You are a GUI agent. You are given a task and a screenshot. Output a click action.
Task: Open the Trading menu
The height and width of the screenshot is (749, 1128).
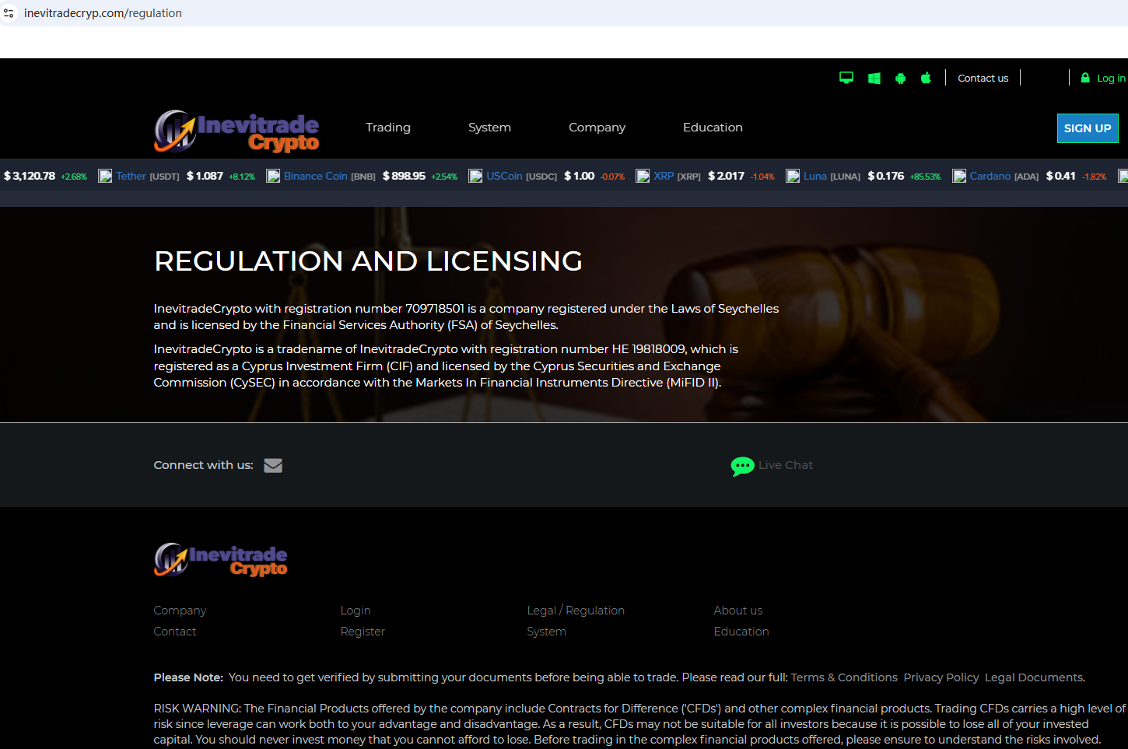tap(388, 128)
